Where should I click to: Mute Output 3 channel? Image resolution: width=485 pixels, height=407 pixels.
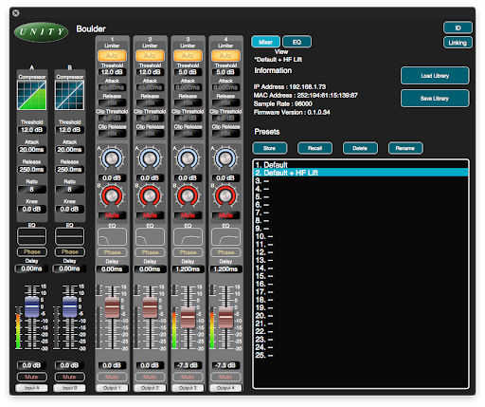tap(188, 377)
